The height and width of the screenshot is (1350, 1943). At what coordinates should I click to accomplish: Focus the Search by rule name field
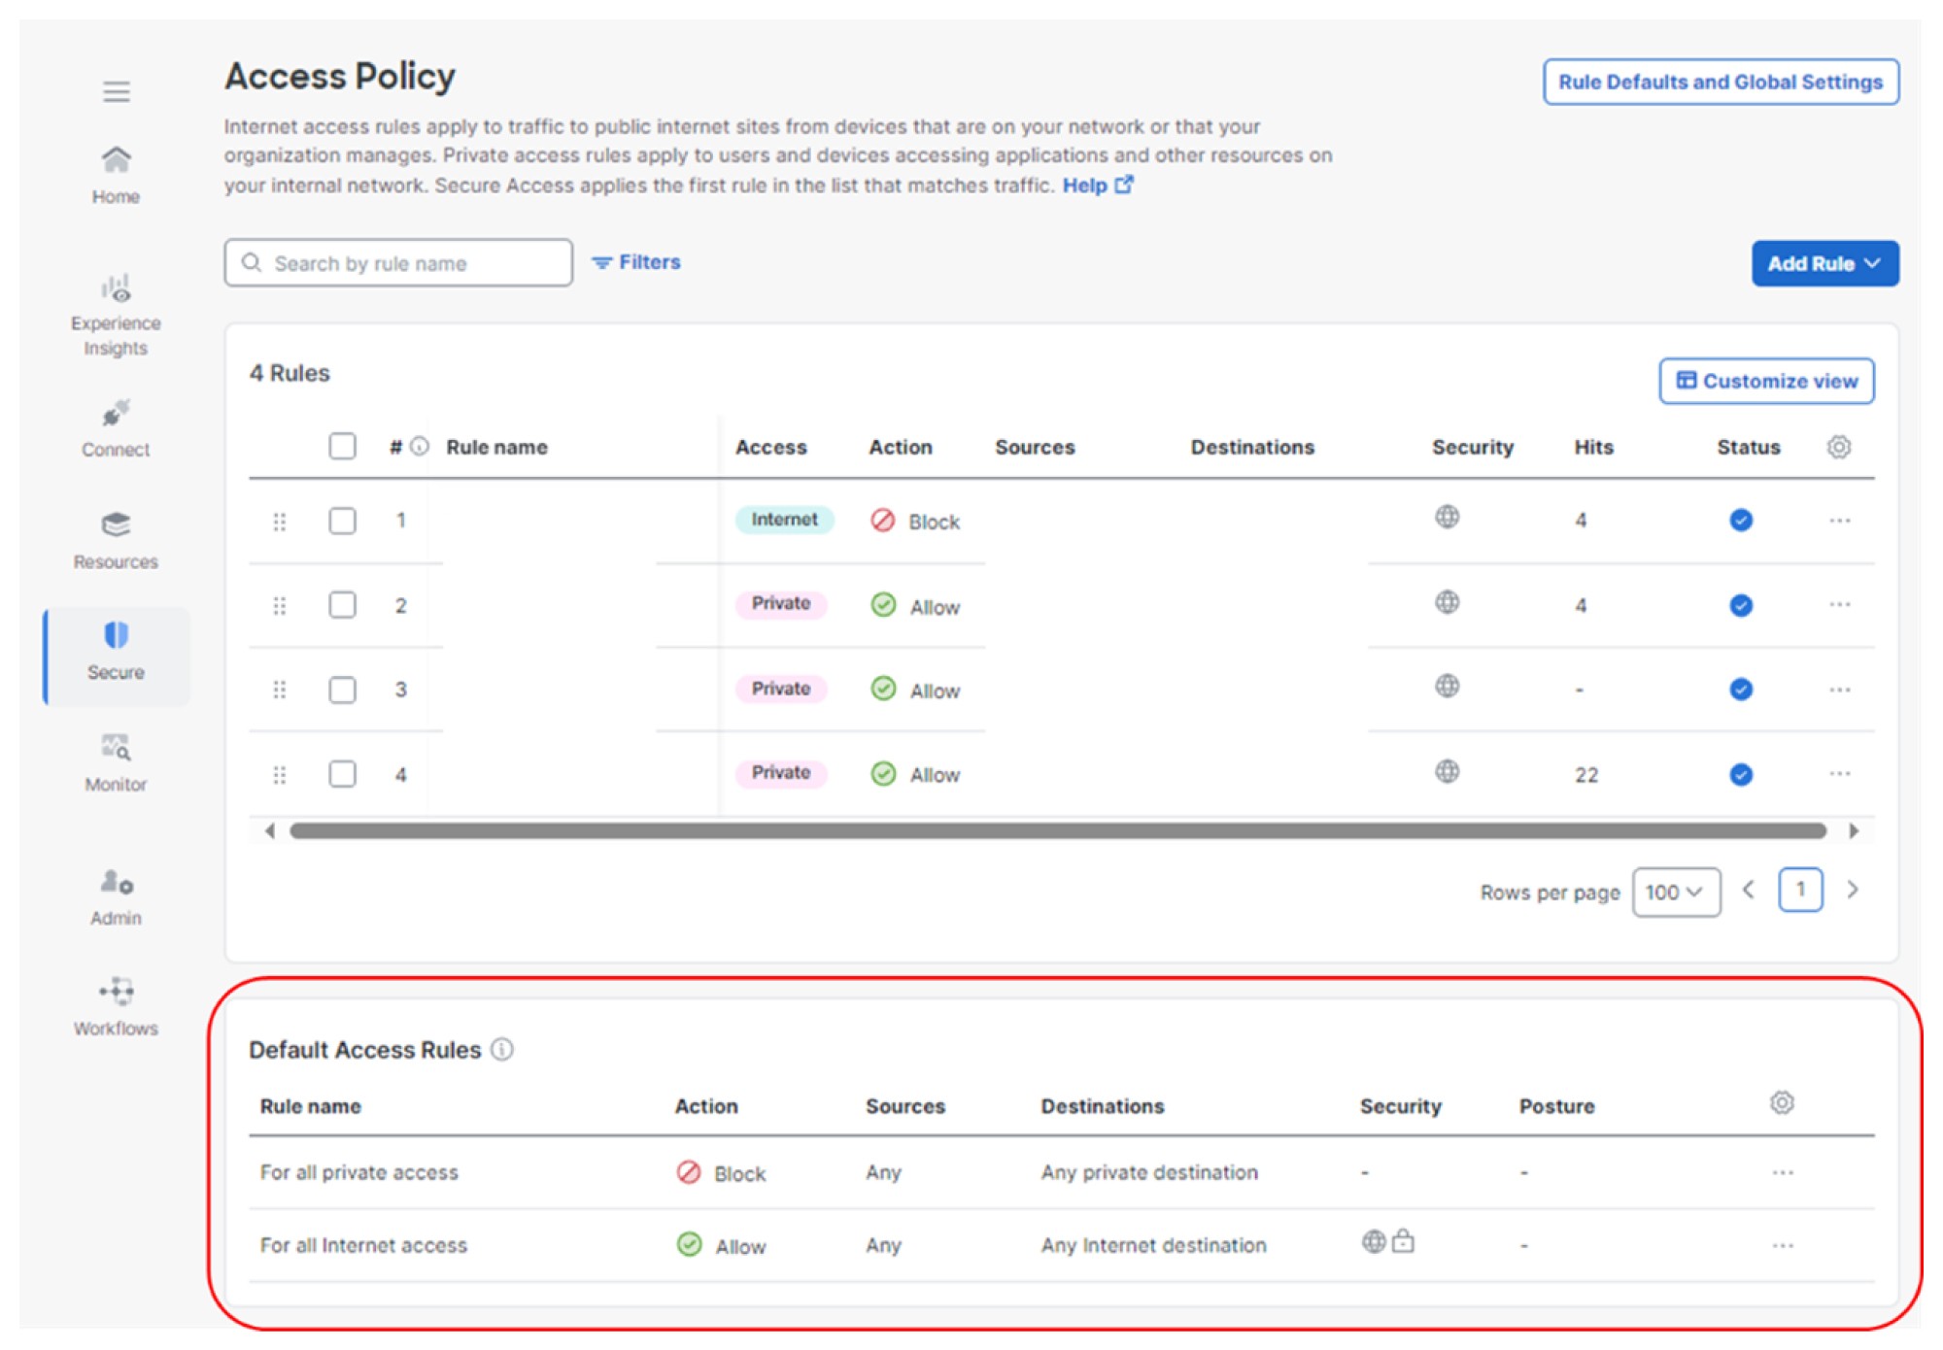click(x=398, y=263)
